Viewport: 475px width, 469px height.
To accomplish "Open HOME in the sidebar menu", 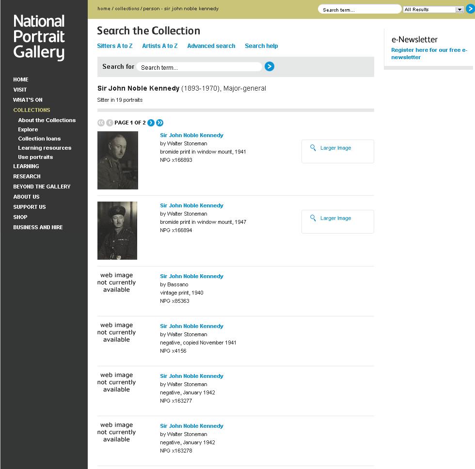I will (20, 79).
